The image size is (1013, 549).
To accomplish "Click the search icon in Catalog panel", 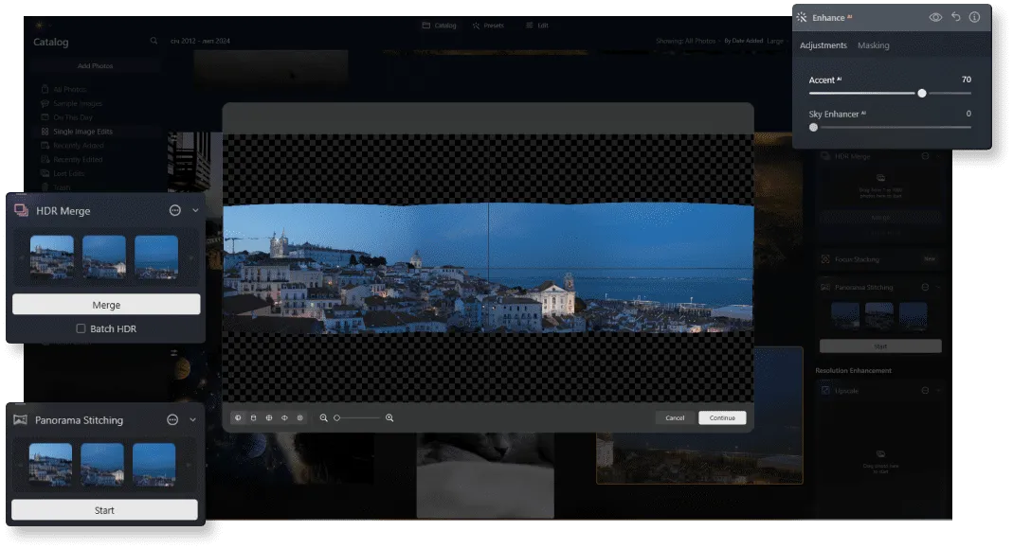I will click(x=154, y=42).
